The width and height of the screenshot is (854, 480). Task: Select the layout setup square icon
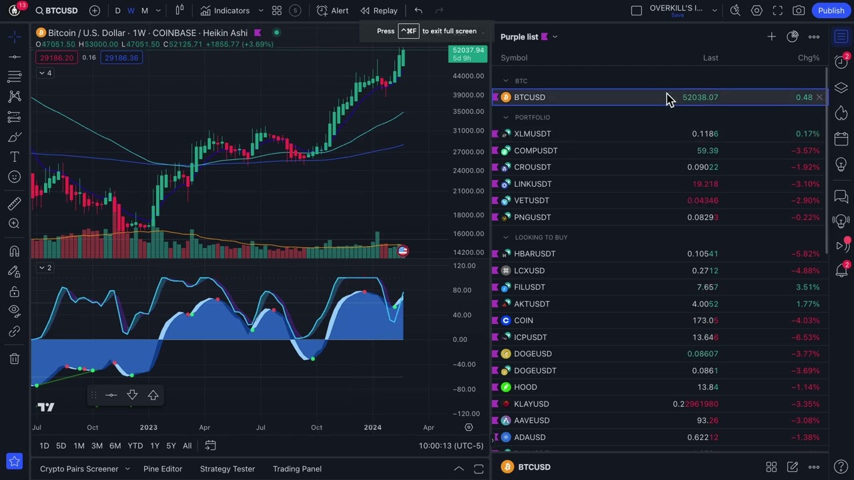click(x=636, y=11)
